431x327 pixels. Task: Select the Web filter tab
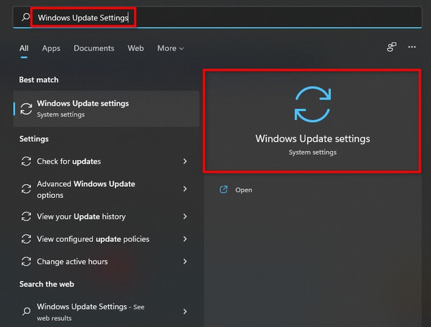(136, 48)
